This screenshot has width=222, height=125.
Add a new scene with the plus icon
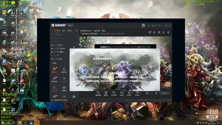click(77, 31)
